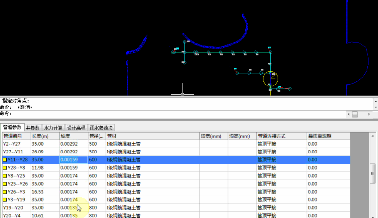This screenshot has width=378, height=218.
Task: Select the yellow square next to Y26--Y3
Action: click(x=5, y=192)
